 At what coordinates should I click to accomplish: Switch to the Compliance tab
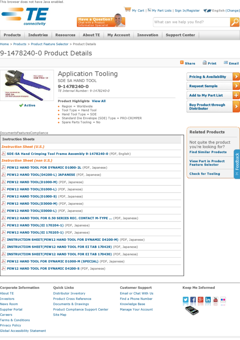(x=39, y=133)
